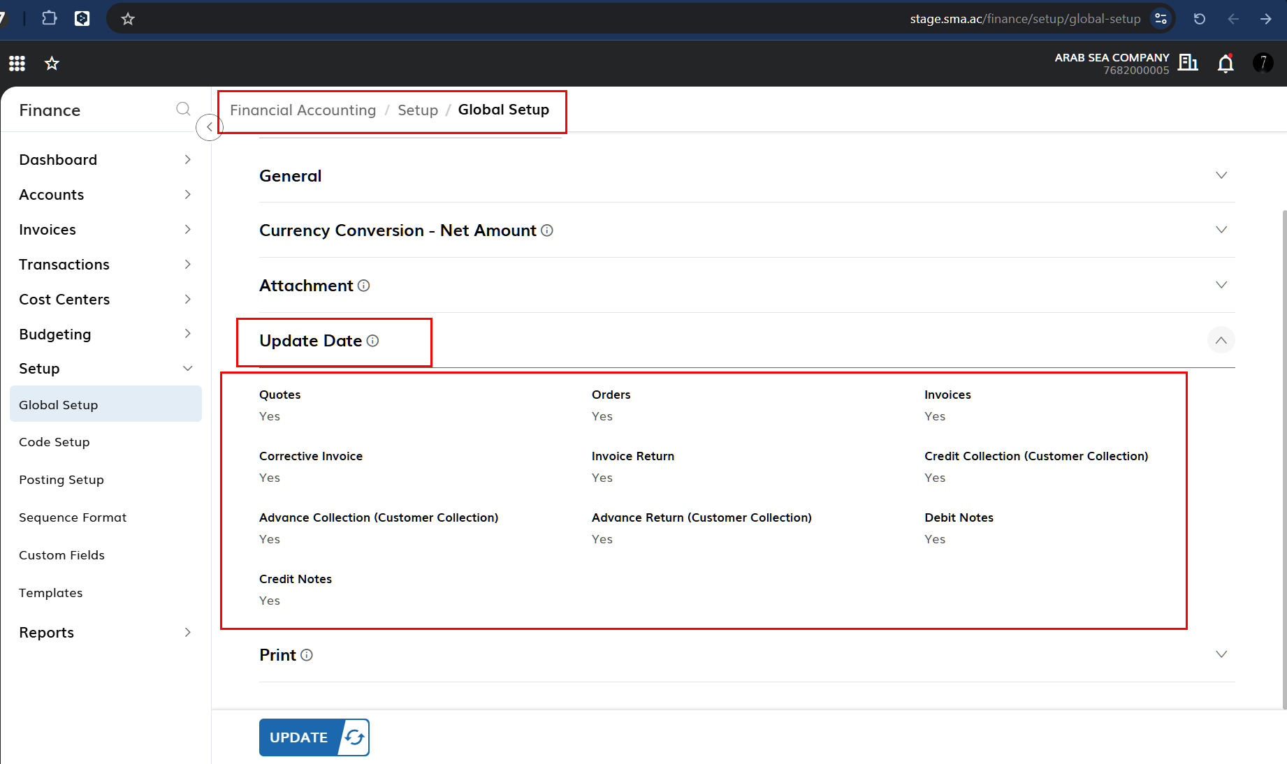Show info tooltip next to Currency Conversion
This screenshot has width=1287, height=764.
click(547, 230)
